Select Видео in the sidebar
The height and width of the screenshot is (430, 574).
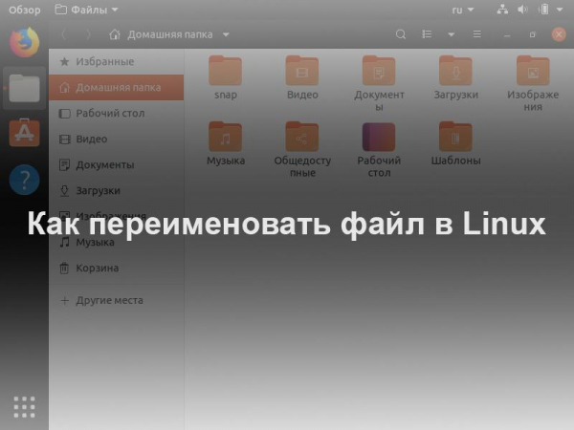coord(117,139)
